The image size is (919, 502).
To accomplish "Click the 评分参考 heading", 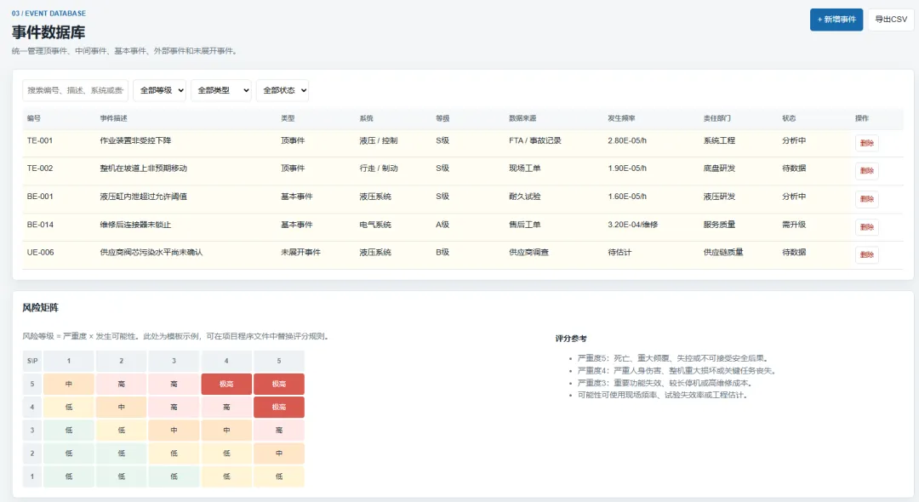I will click(571, 339).
